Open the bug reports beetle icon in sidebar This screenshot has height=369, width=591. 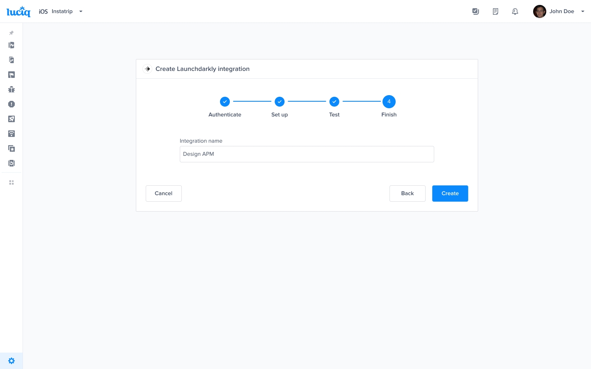[11, 89]
